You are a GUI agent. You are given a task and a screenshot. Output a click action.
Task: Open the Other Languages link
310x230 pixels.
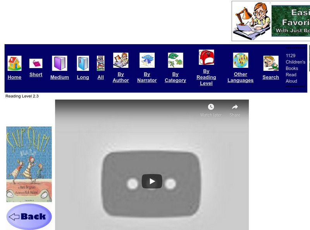(x=240, y=77)
